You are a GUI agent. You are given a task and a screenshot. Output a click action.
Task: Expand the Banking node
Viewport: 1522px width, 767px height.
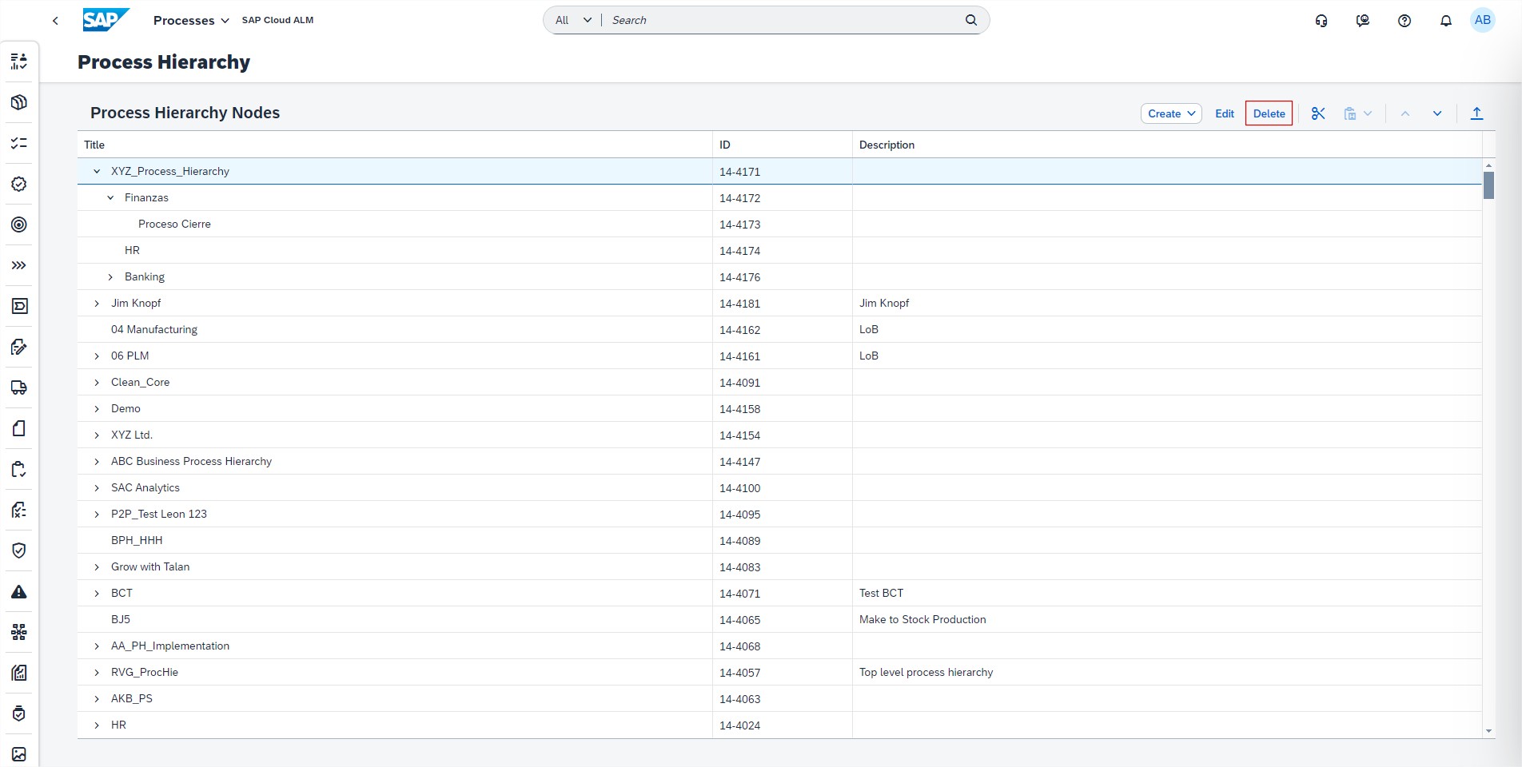point(110,277)
